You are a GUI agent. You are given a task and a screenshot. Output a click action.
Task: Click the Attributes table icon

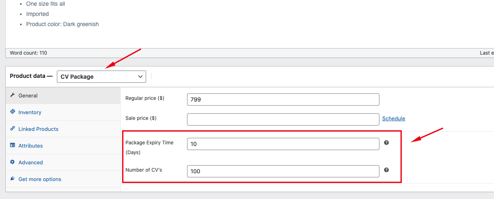(x=12, y=146)
